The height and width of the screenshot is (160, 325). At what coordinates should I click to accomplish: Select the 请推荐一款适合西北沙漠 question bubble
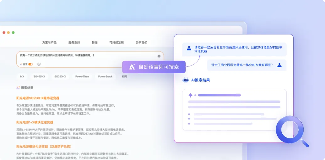point(235,49)
